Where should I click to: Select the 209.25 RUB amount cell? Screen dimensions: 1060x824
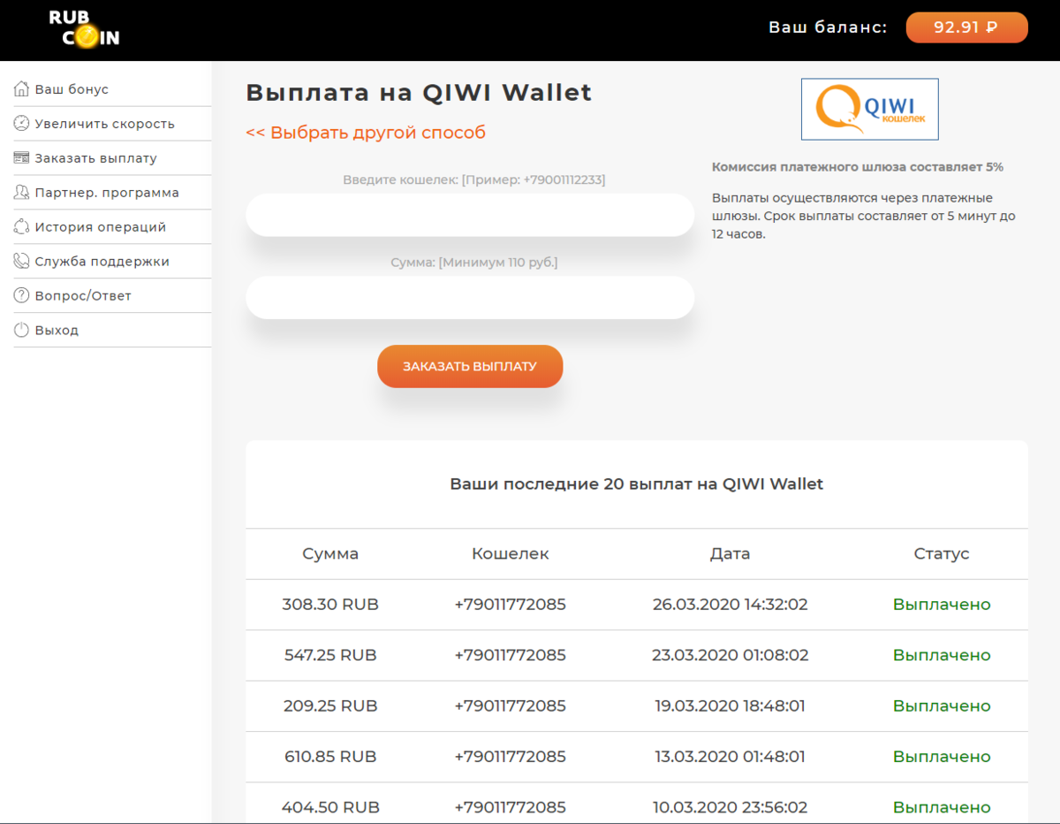point(330,706)
